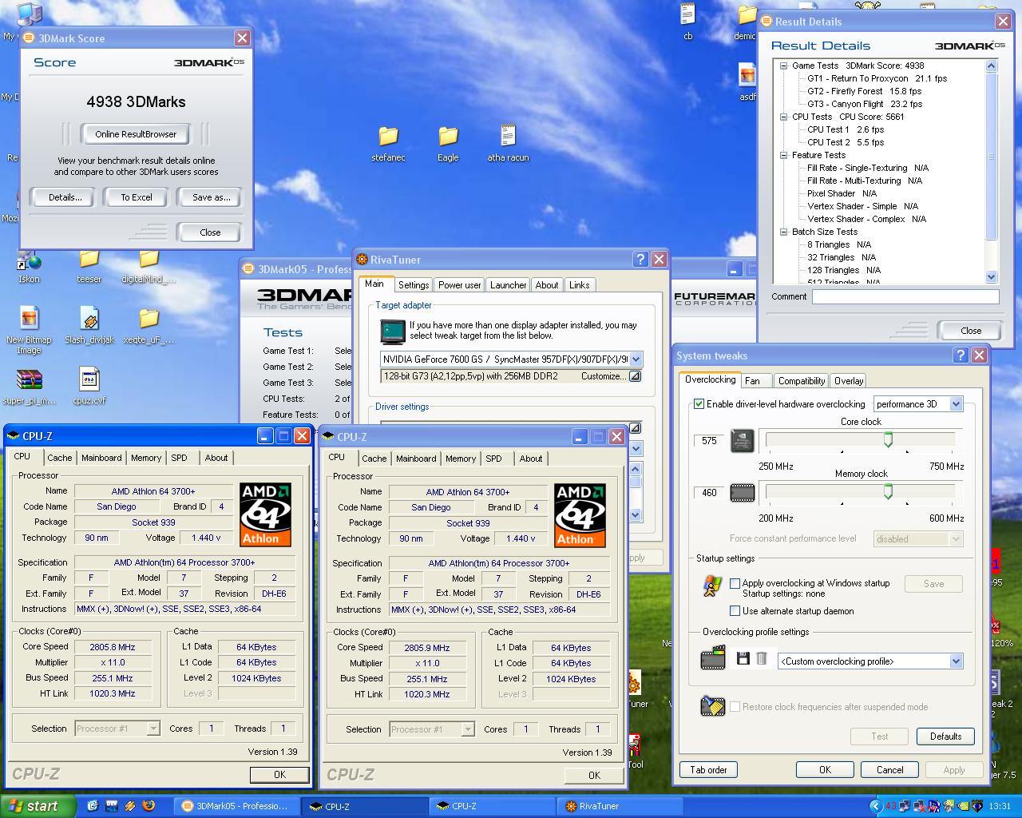1022x818 pixels.
Task: Open the SPD tab in left CPU-Z window
Action: 180,458
